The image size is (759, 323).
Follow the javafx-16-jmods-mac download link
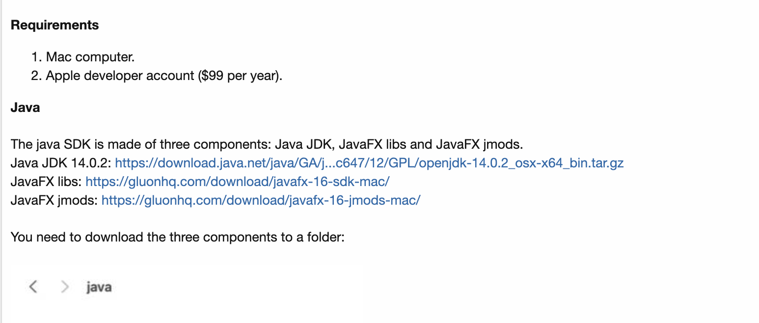tap(261, 200)
